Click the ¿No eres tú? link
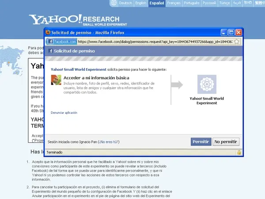Image resolution: width=265 pixels, height=199 pixels. tap(109, 142)
